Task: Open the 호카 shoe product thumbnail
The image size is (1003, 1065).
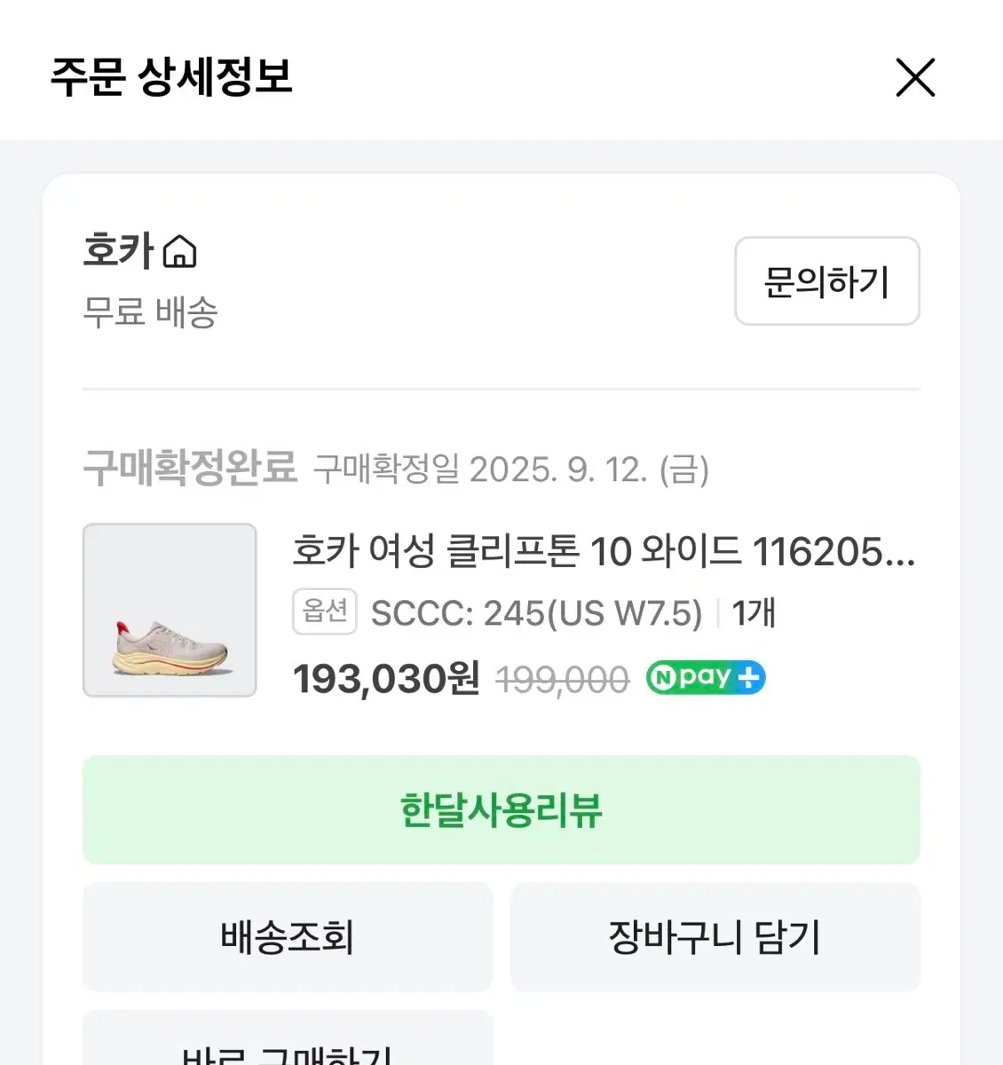Action: coord(170,610)
